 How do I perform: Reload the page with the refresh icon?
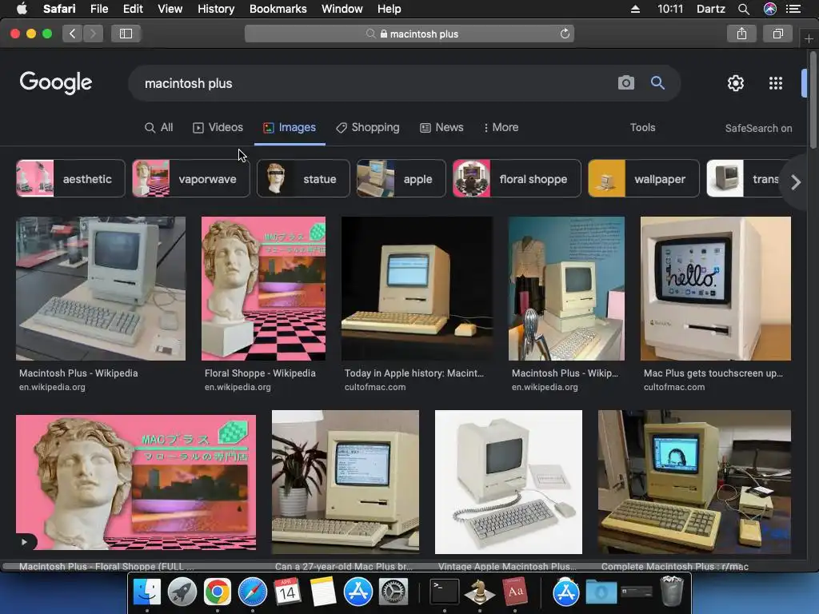[x=565, y=34]
